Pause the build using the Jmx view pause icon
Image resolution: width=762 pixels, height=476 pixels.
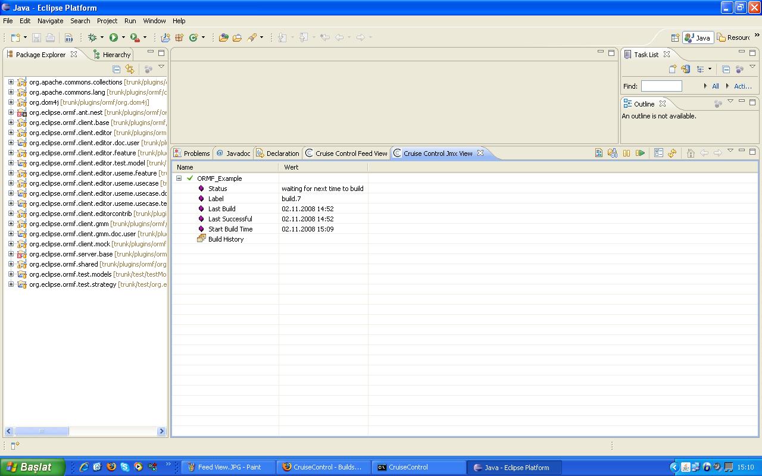(x=626, y=154)
